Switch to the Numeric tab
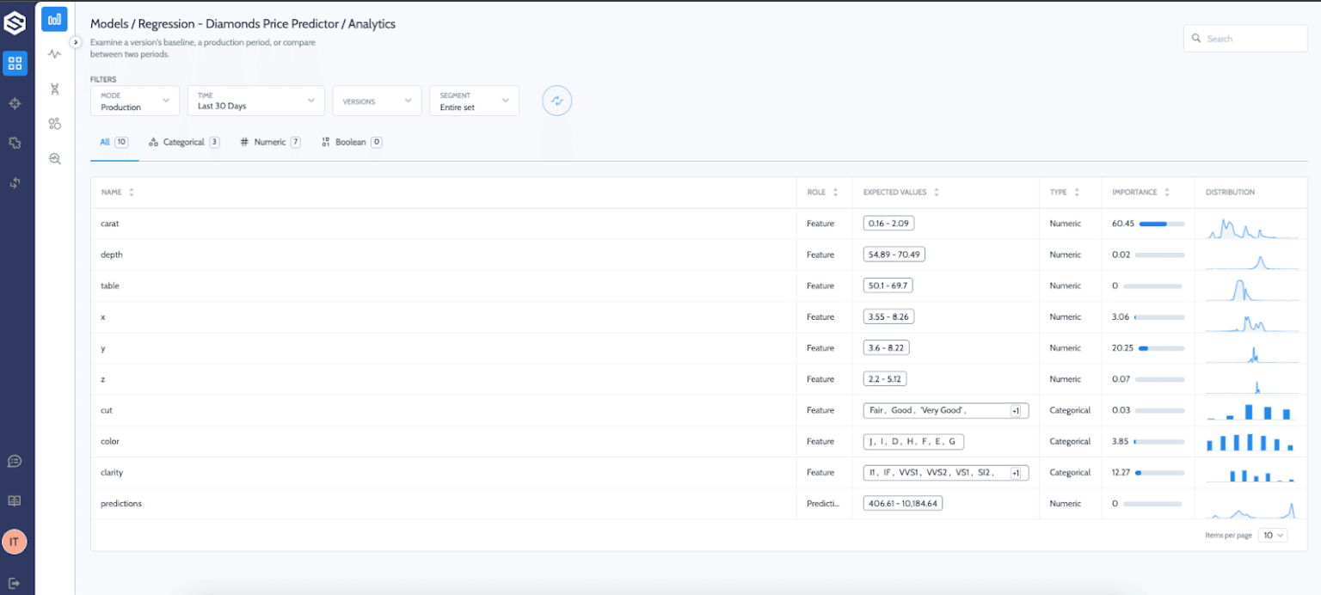 point(269,142)
